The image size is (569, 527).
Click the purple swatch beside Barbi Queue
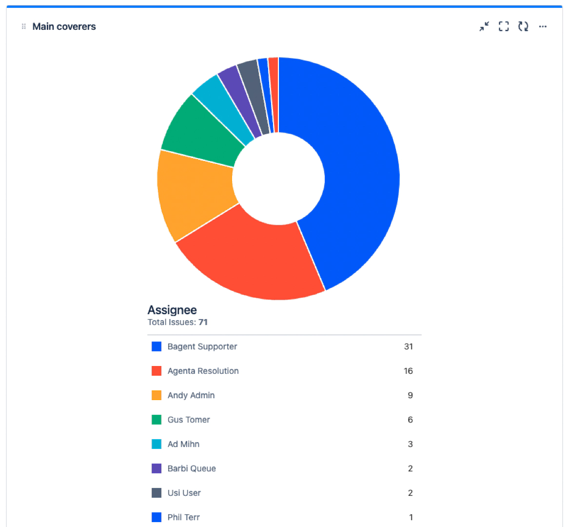(x=157, y=468)
